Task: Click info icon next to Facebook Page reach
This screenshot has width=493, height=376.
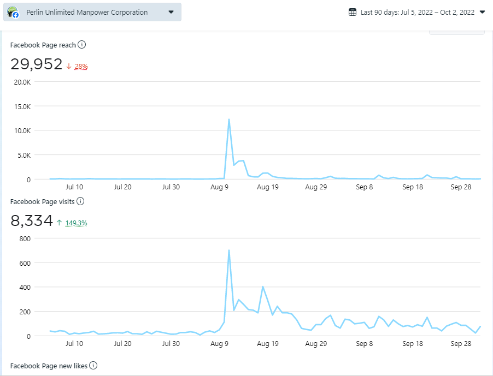Action: pyautogui.click(x=81, y=45)
